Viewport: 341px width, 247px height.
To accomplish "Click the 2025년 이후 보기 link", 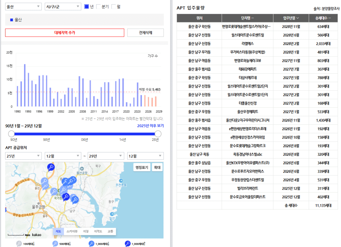I will tap(150, 126).
